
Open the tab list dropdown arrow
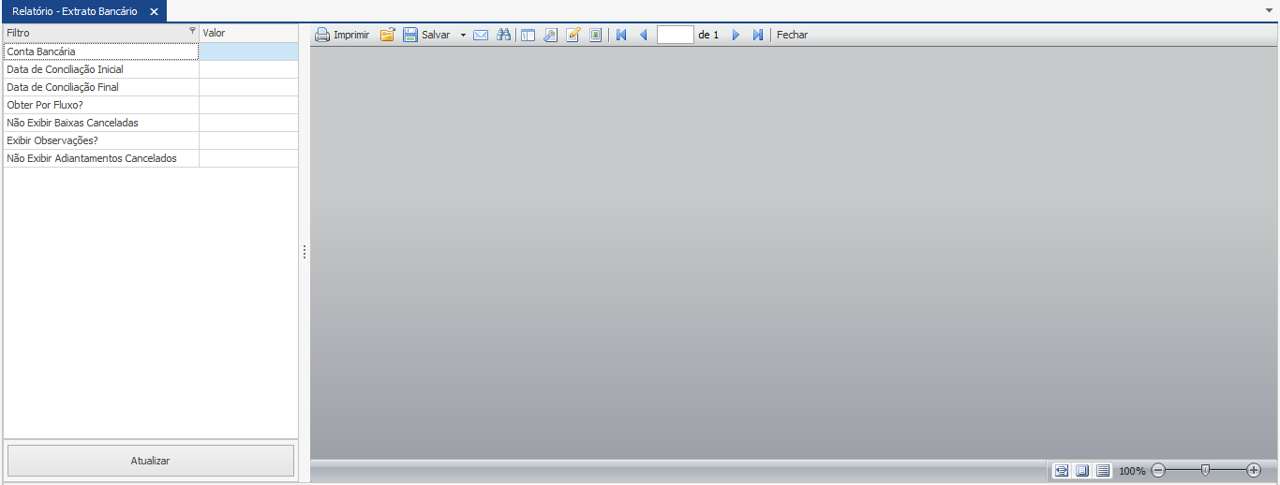coord(1269,8)
